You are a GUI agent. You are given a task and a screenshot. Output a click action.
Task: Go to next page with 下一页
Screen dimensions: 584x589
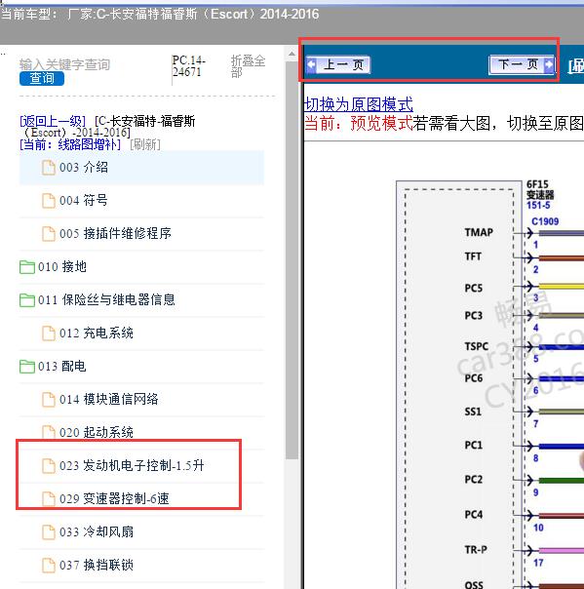522,64
